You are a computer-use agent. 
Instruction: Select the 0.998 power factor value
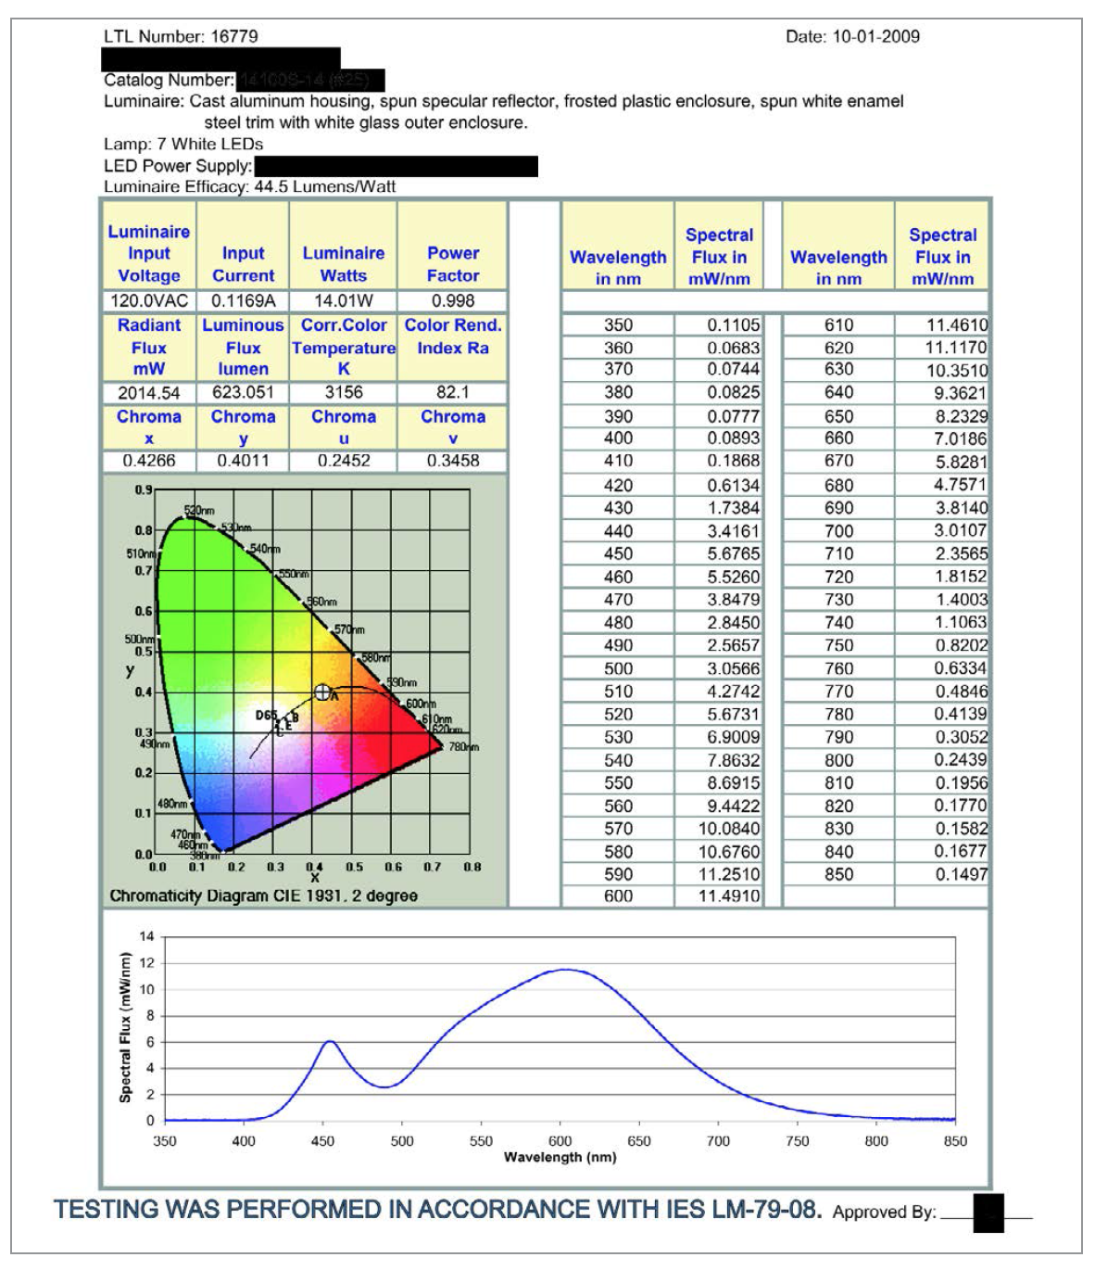[452, 301]
